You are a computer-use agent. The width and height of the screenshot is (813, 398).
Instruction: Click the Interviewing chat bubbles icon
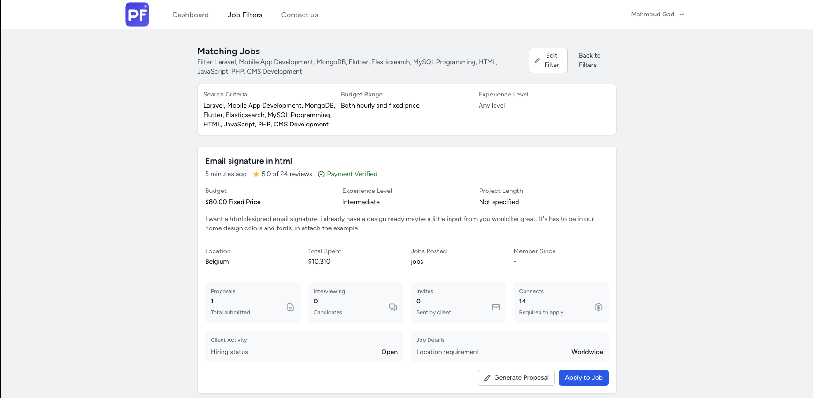click(x=393, y=307)
